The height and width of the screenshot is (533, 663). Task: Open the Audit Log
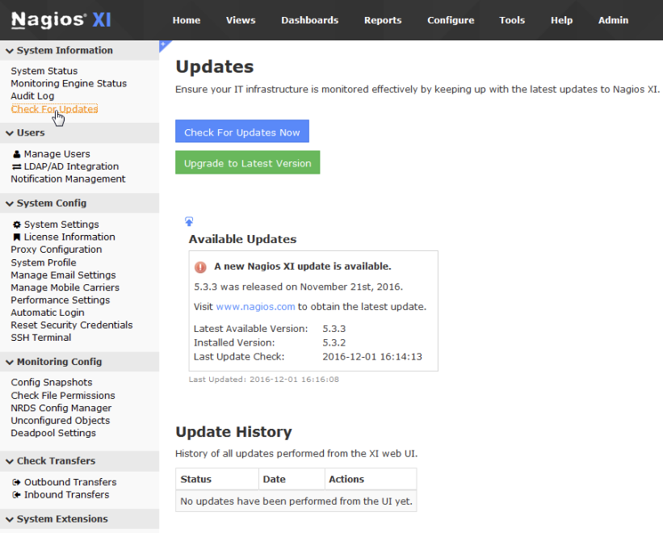pyautogui.click(x=32, y=96)
